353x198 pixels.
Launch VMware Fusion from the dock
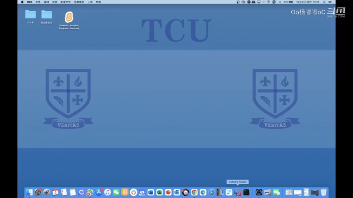237,192
